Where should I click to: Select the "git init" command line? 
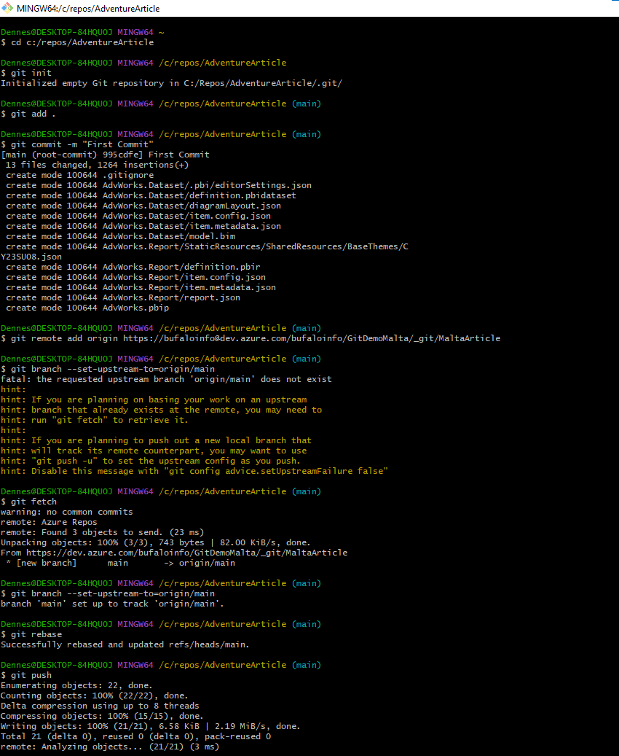pyautogui.click(x=28, y=73)
